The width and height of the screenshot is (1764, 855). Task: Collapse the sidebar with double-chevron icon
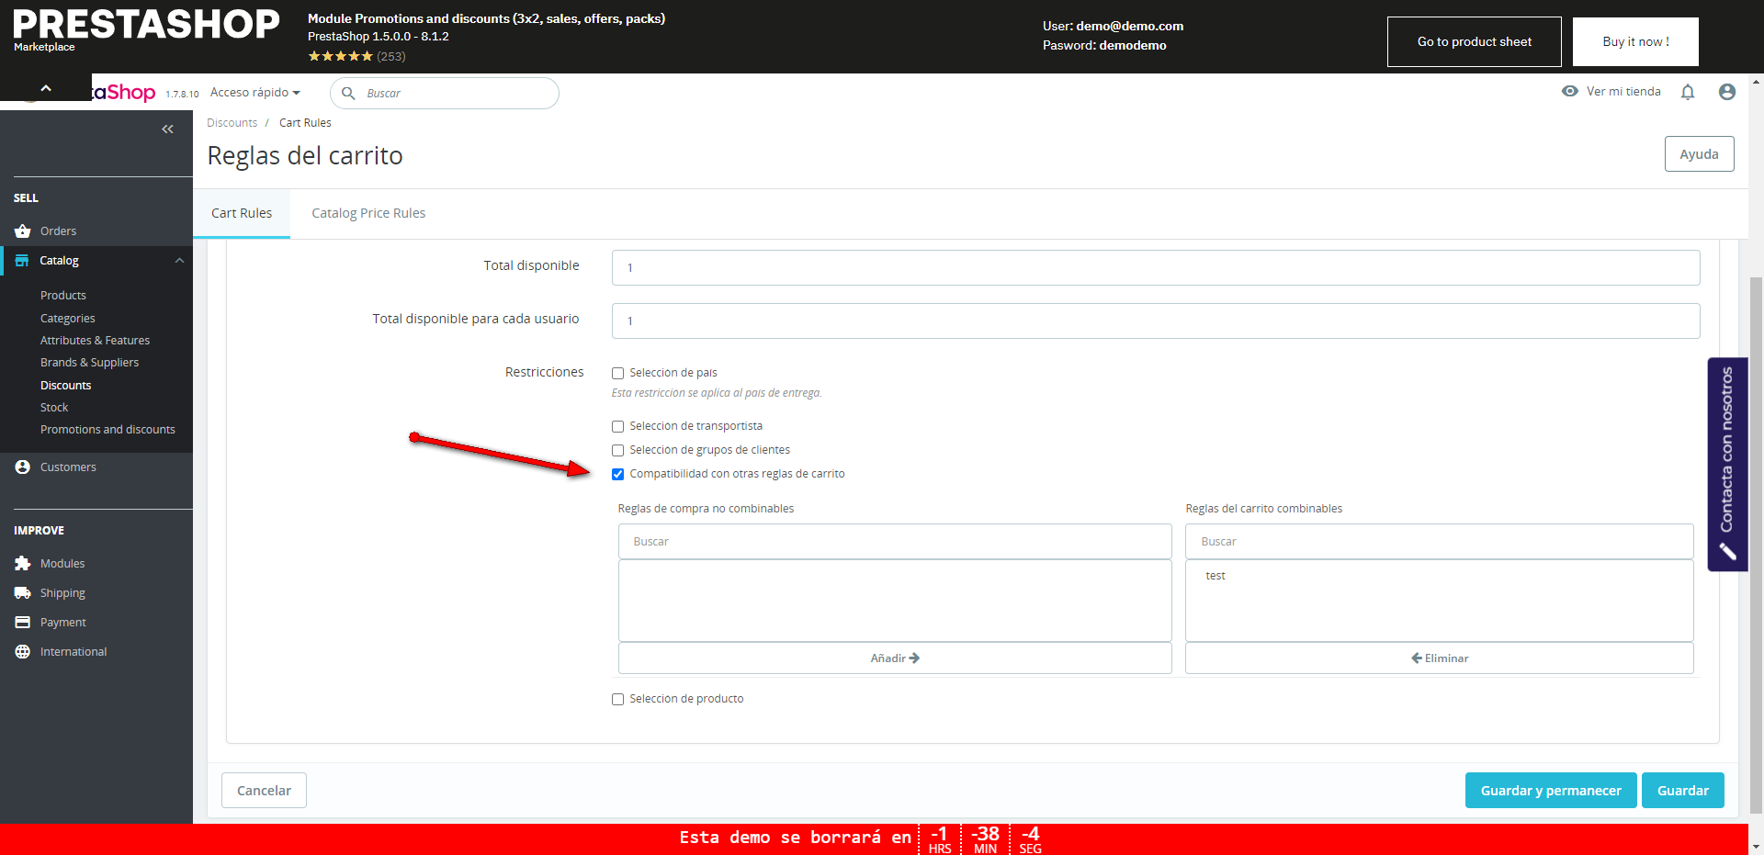pyautogui.click(x=167, y=129)
